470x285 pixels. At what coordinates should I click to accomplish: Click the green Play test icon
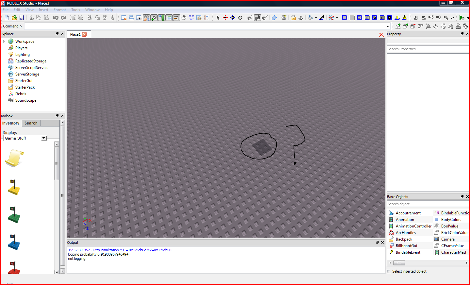click(x=462, y=18)
